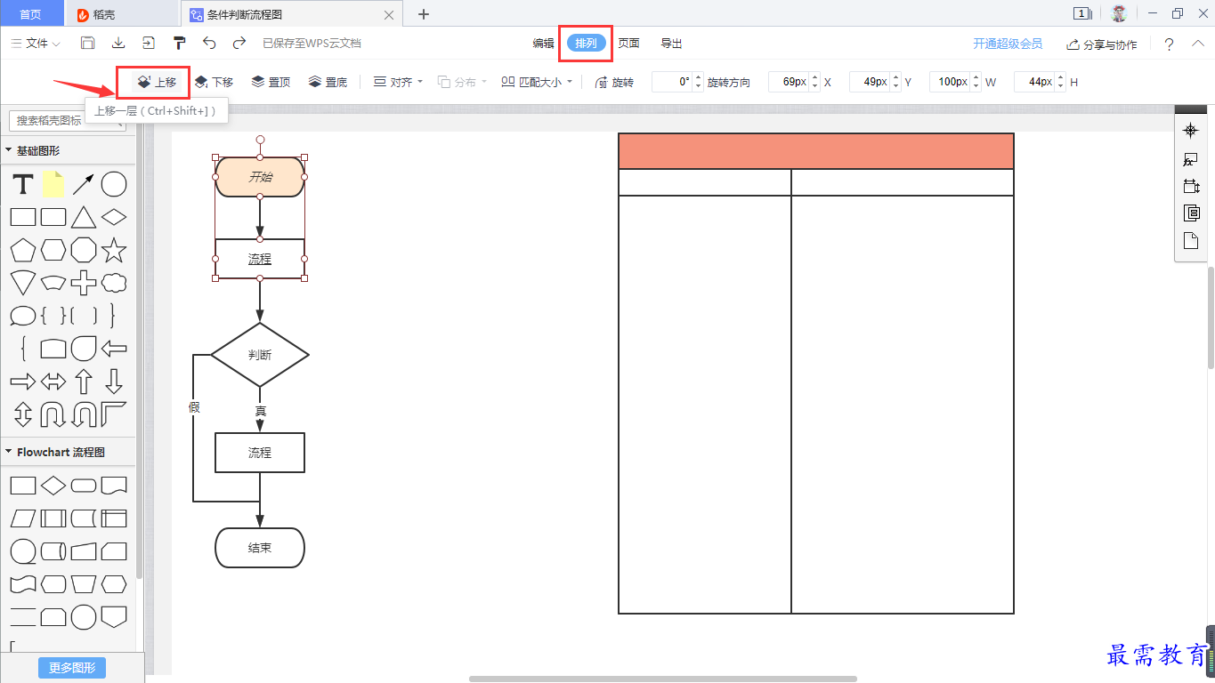
Task: Collapse the toolbar with the up chevron
Action: pyautogui.click(x=1197, y=44)
